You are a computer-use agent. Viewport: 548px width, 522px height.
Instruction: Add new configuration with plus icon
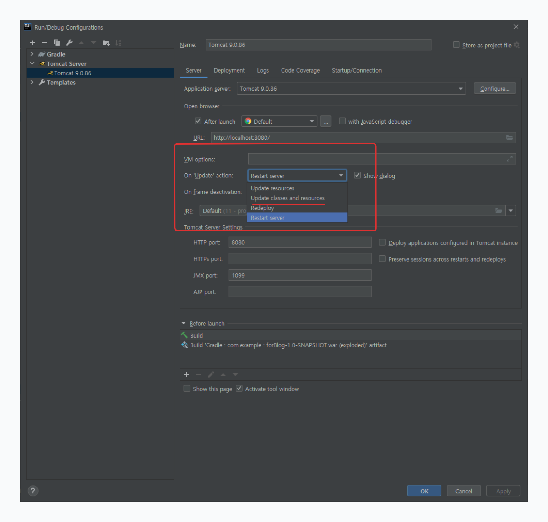coord(32,43)
